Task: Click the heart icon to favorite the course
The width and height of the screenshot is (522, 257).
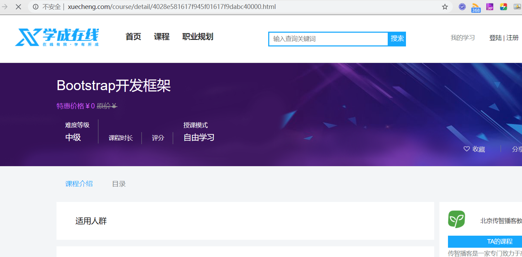Action: (467, 149)
